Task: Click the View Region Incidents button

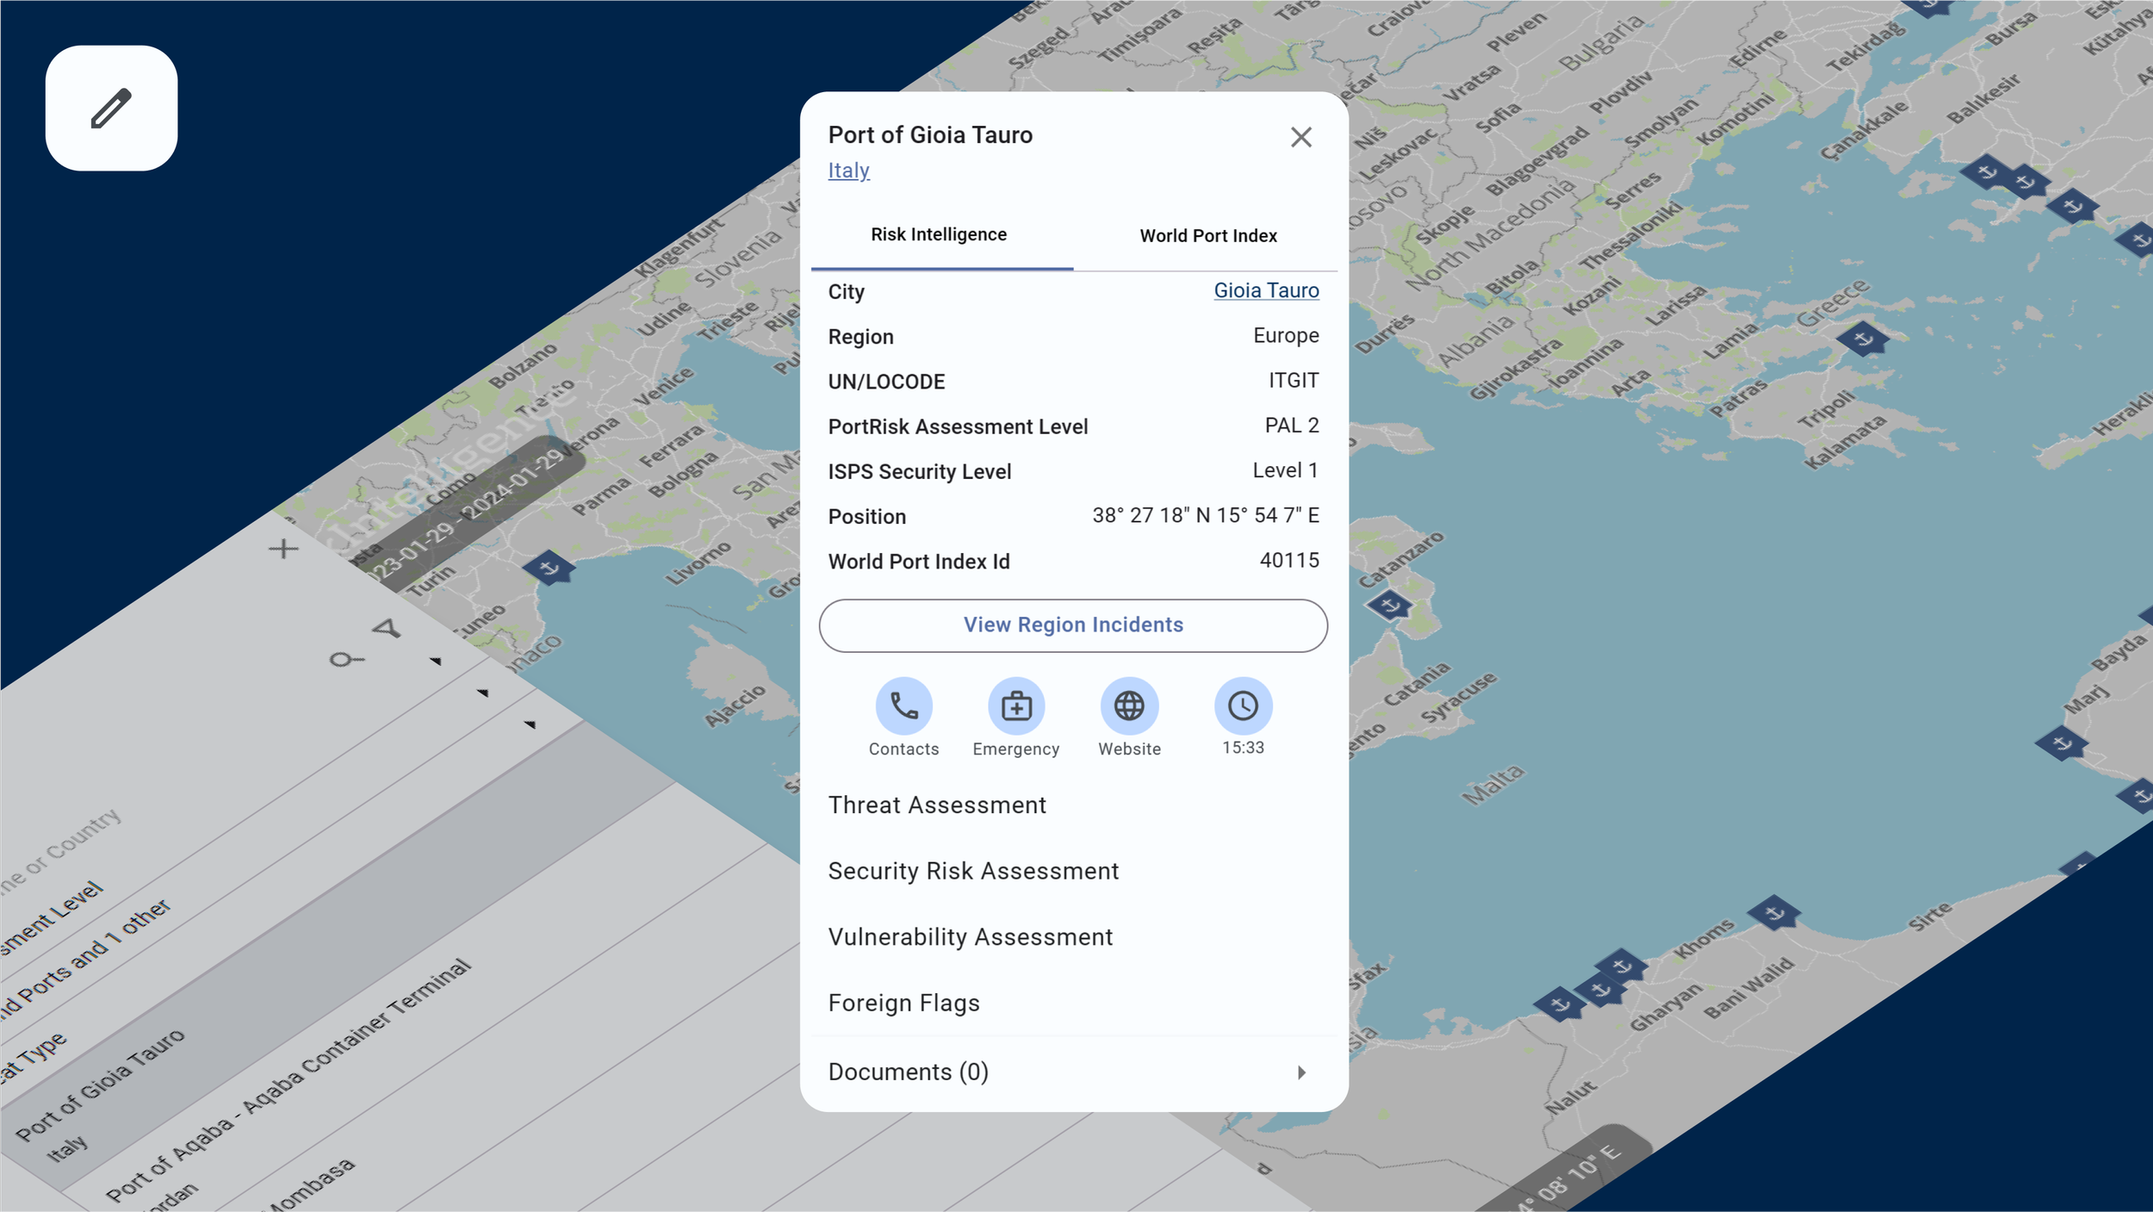Action: [x=1073, y=625]
